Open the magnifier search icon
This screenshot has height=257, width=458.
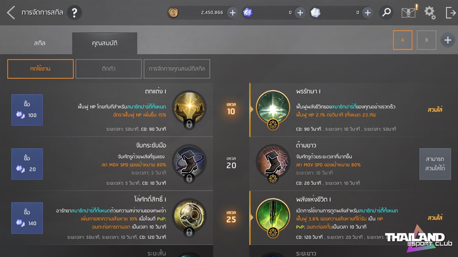386,13
